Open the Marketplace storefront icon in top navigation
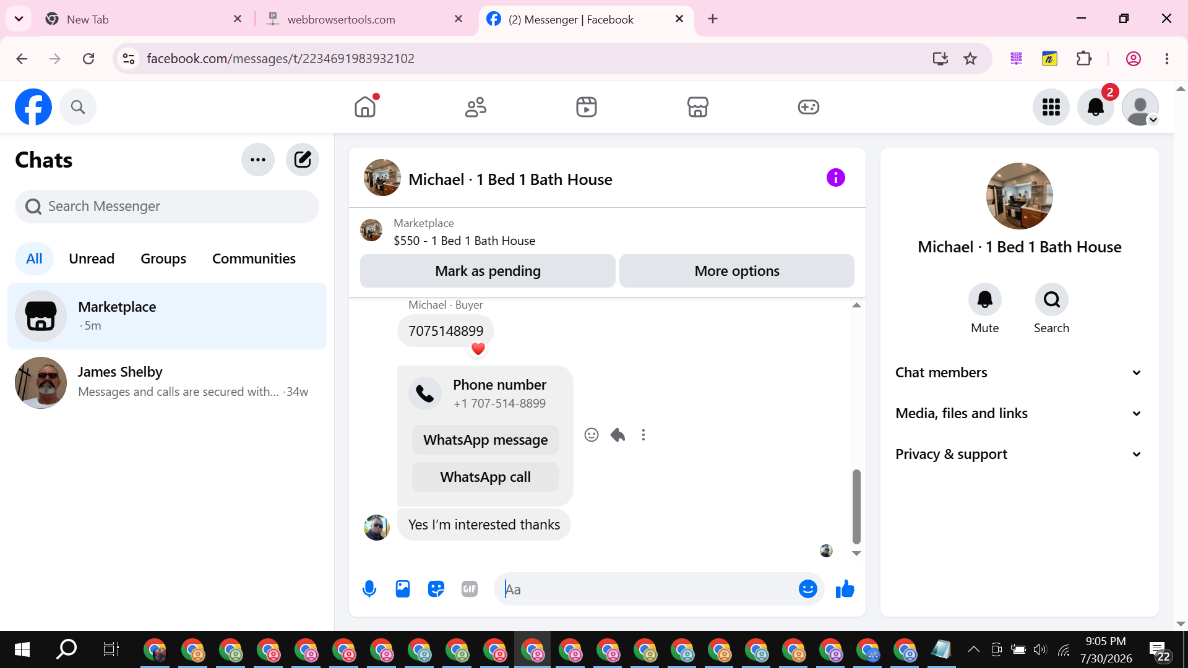 [697, 107]
